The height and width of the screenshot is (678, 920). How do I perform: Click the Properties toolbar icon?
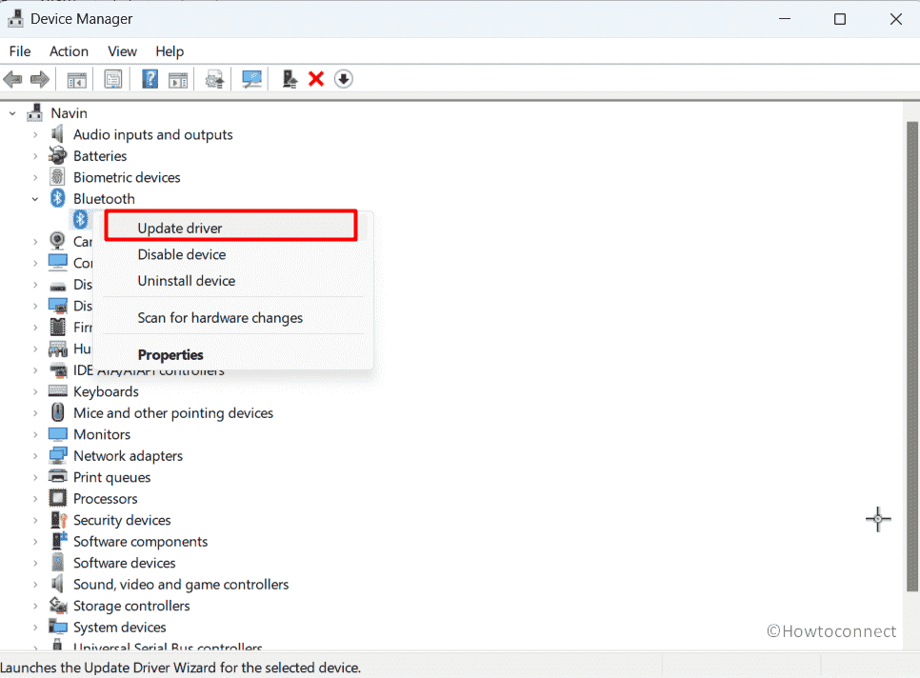113,78
